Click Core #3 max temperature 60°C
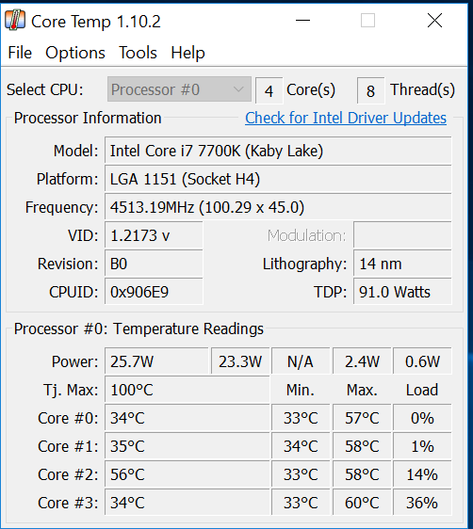Image resolution: width=473 pixels, height=529 pixels. click(x=362, y=503)
